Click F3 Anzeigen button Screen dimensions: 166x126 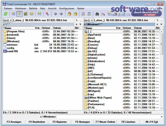click(x=14, y=122)
